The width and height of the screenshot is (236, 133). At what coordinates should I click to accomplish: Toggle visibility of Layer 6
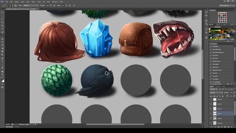coord(211,99)
